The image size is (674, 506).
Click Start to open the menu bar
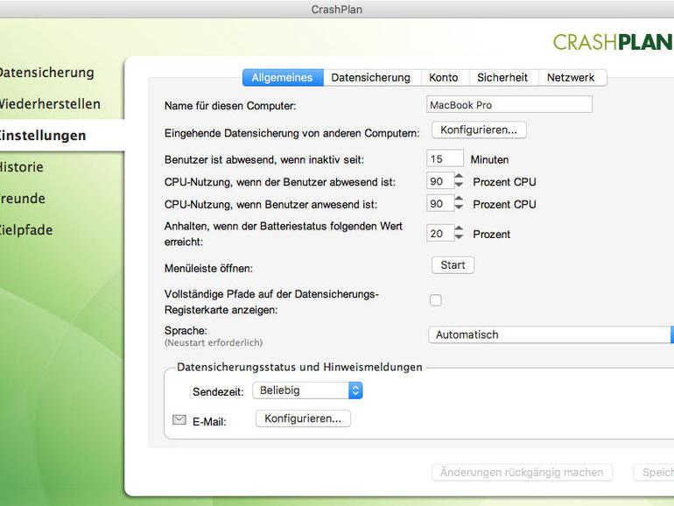[x=453, y=265]
